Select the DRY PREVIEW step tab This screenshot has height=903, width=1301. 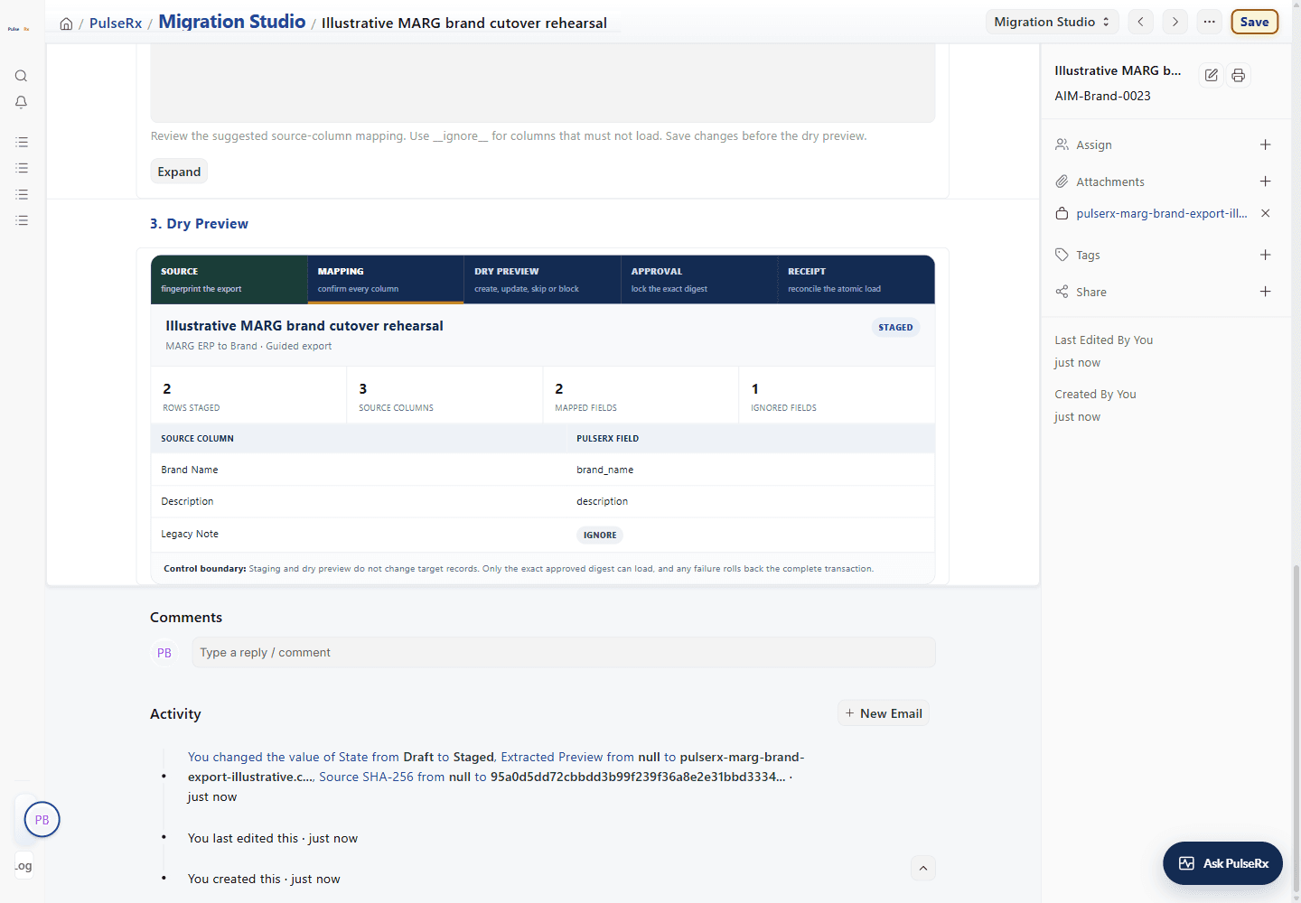coord(542,280)
